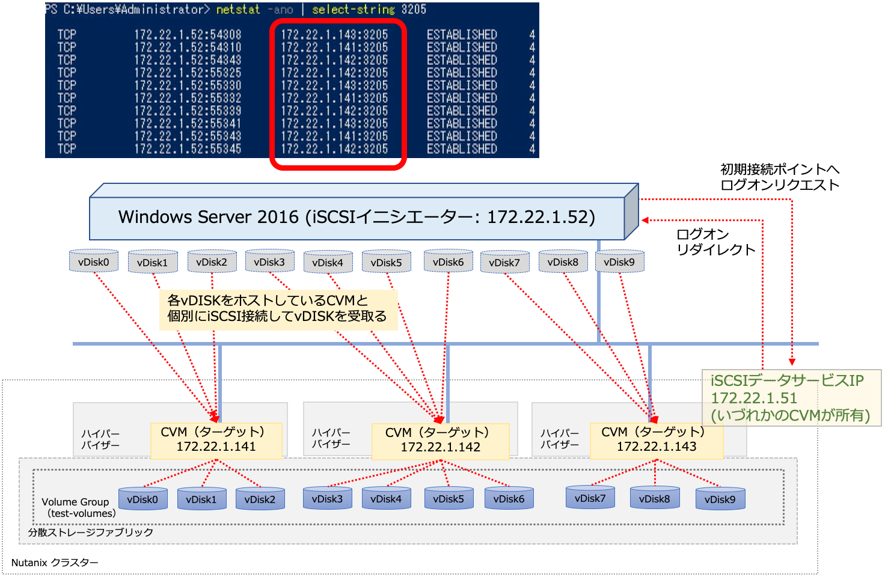The height and width of the screenshot is (577, 885).
Task: Select gray vDisk2 cylinder under Windows Server
Action: [212, 261]
